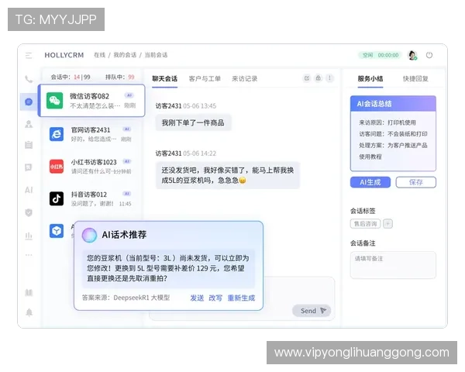
Task: Open the work orders clipboard icon
Action: point(29,145)
